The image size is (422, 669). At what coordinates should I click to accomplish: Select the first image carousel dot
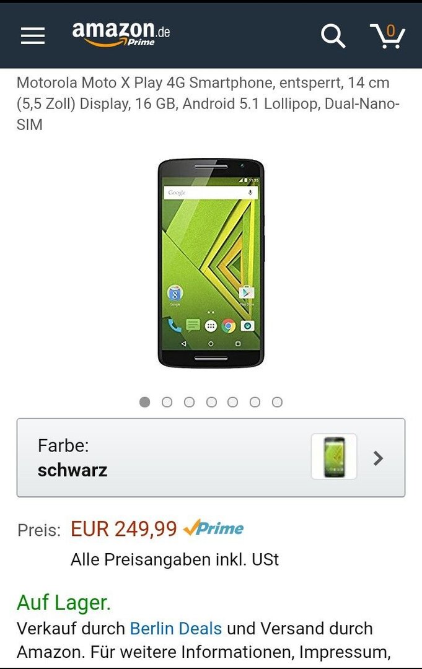point(144,402)
